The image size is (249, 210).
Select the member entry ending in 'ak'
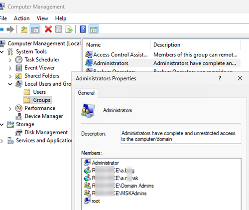[115, 178]
